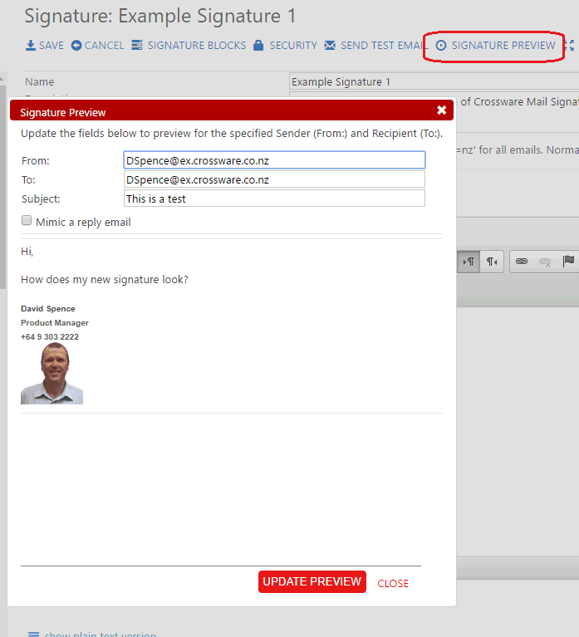This screenshot has width=579, height=637.
Task: Enable Mimic a reply email checkbox
Action: [x=27, y=220]
